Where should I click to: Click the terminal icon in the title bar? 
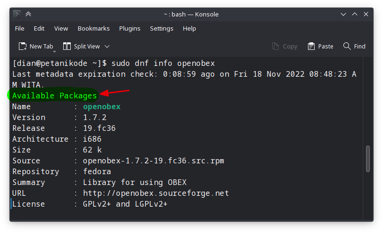(x=17, y=14)
